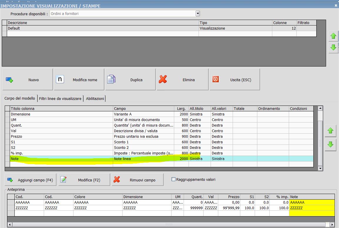This screenshot has width=339, height=228.
Task: Move model up with top green arrow
Action: (x=333, y=36)
